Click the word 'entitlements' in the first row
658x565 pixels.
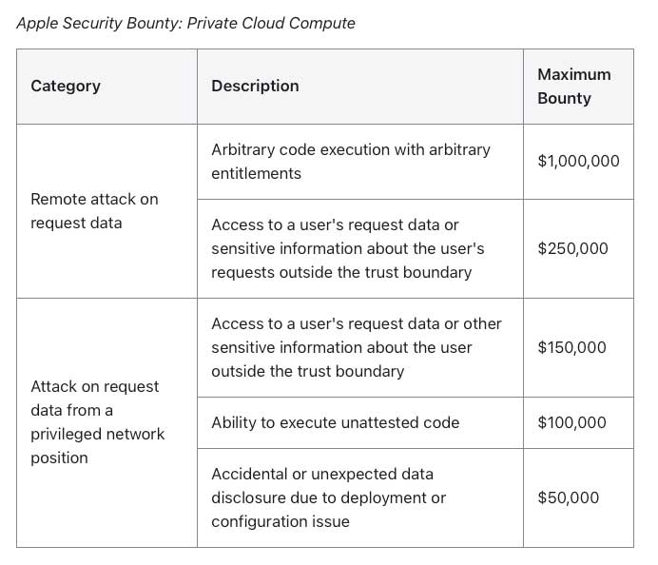click(256, 174)
